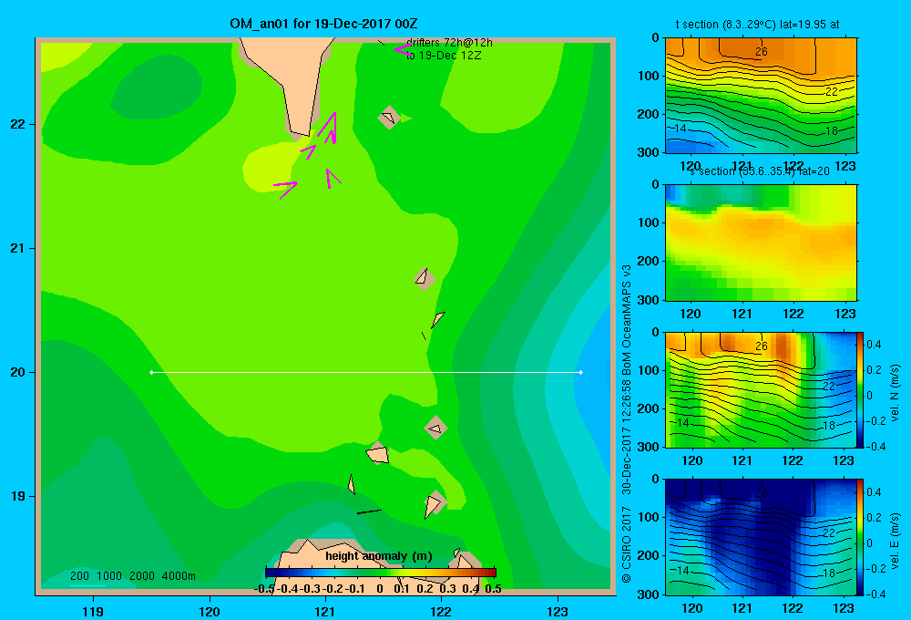Open the vel. N section plot
This screenshot has height=620, width=911.
click(761, 389)
